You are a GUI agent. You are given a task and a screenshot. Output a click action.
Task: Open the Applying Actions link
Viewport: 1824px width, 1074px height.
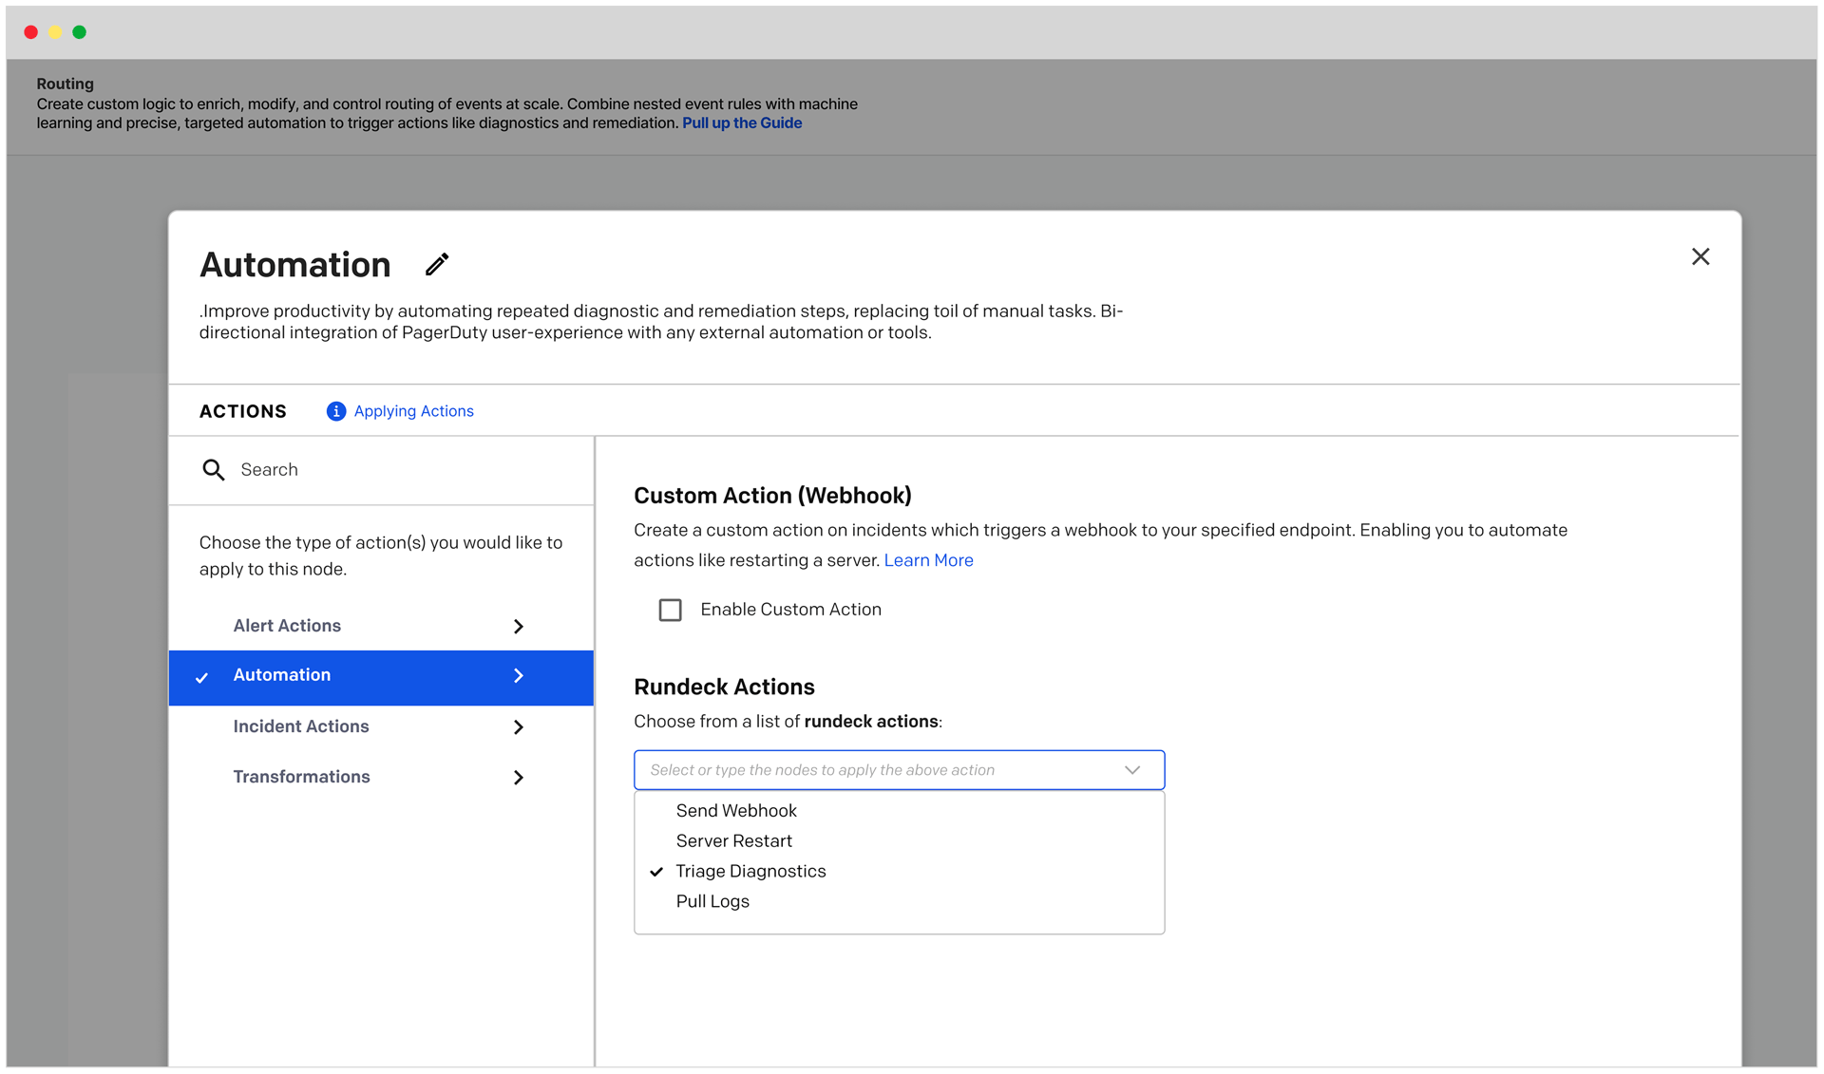click(x=413, y=411)
